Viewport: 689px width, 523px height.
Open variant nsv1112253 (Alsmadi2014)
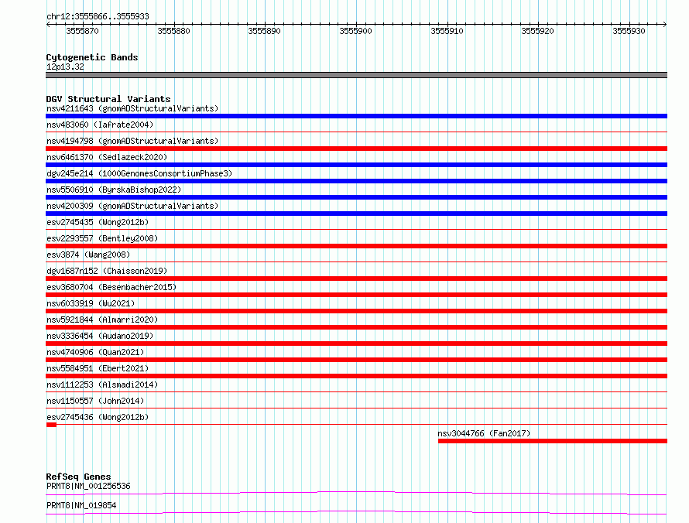pos(102,385)
